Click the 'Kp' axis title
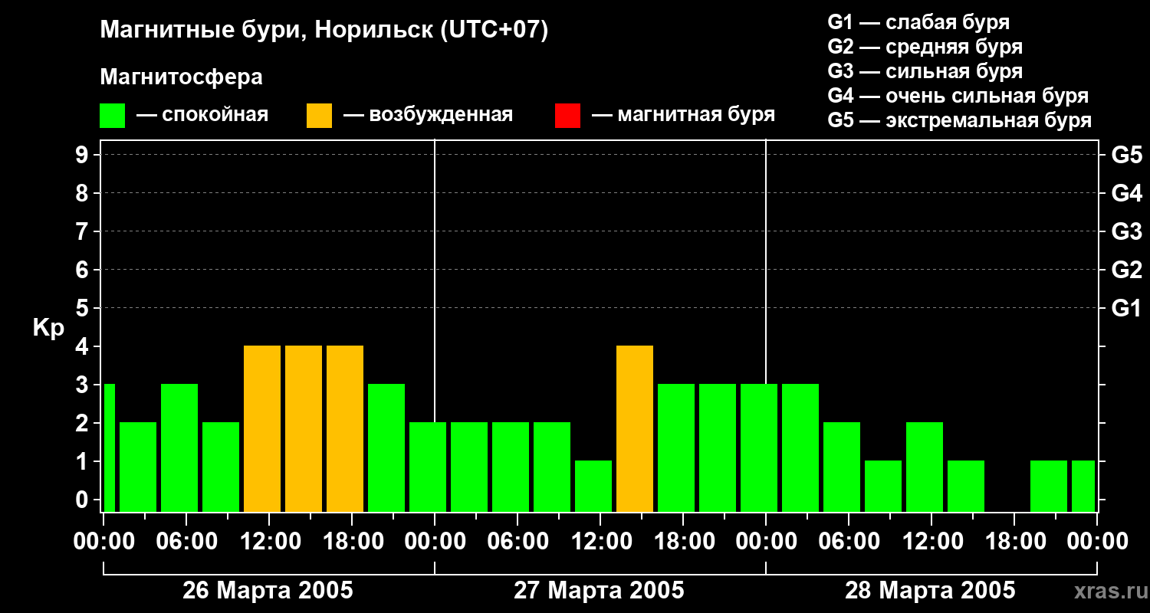Viewport: 1150px width, 613px height. pyautogui.click(x=48, y=328)
